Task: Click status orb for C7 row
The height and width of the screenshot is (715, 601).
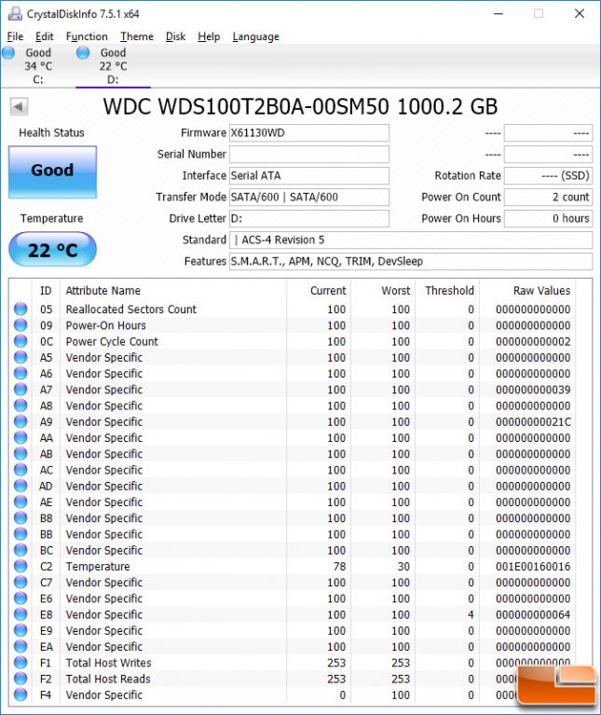Action: [x=20, y=583]
